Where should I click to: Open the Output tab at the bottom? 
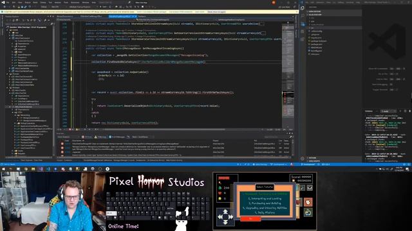pyautogui.click(x=60, y=160)
